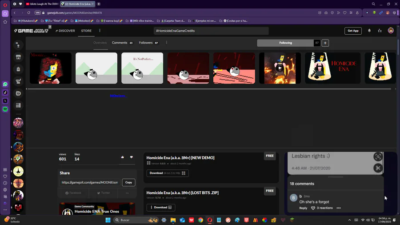Open TikTok in the Opera sidebar
Viewport: 400px width, 225px height.
click(5, 92)
